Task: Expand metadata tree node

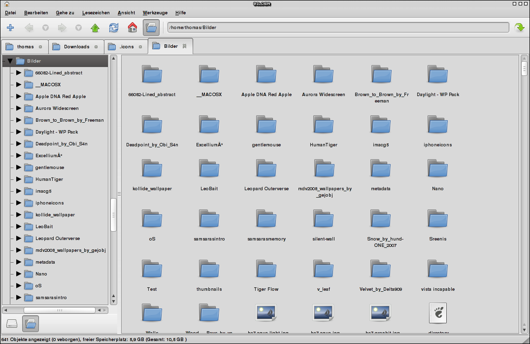Action: (x=19, y=262)
